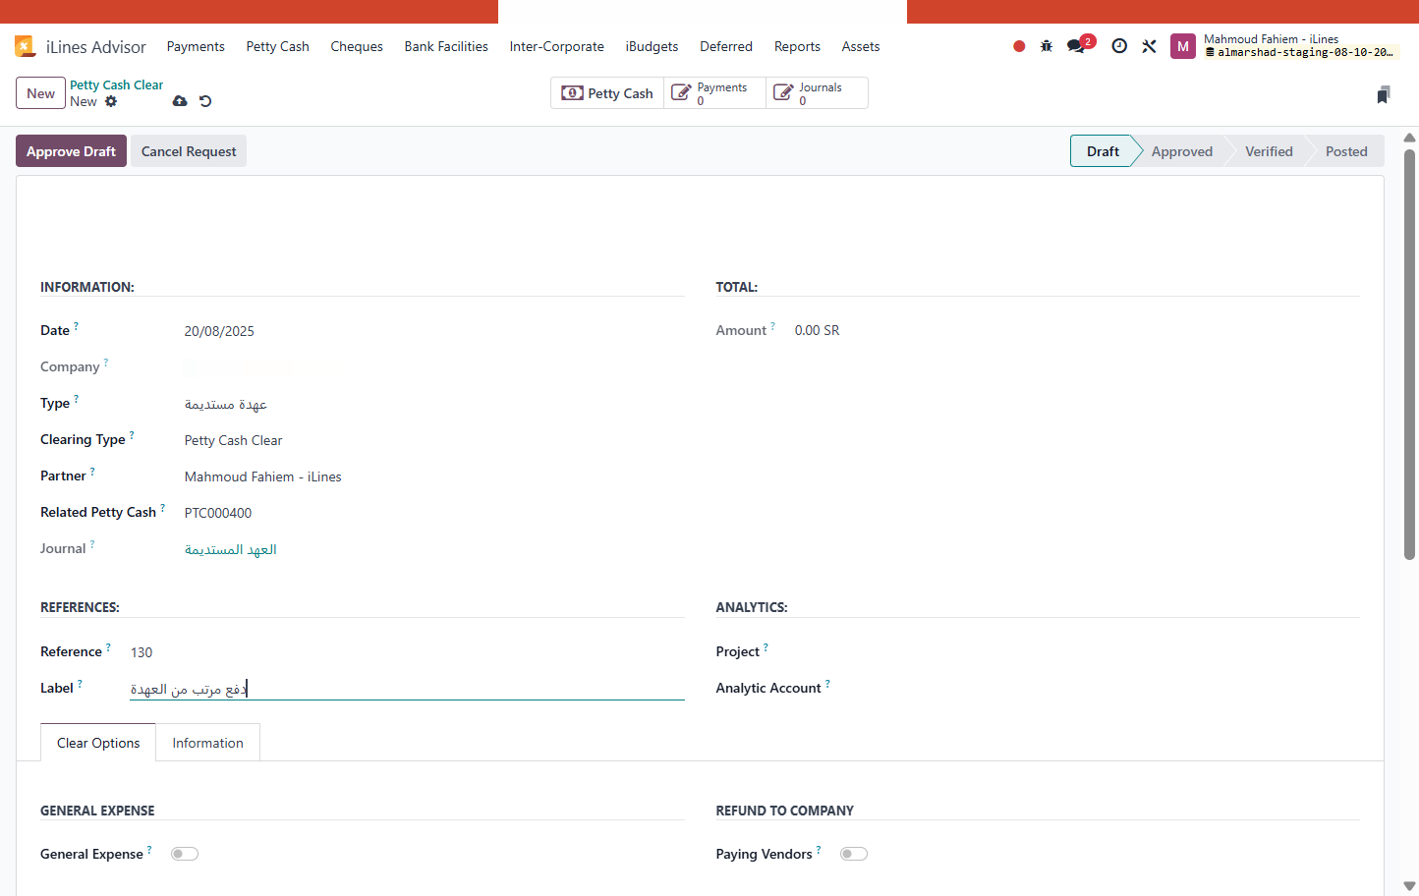
Task: Open the activities clock icon
Action: (1119, 46)
